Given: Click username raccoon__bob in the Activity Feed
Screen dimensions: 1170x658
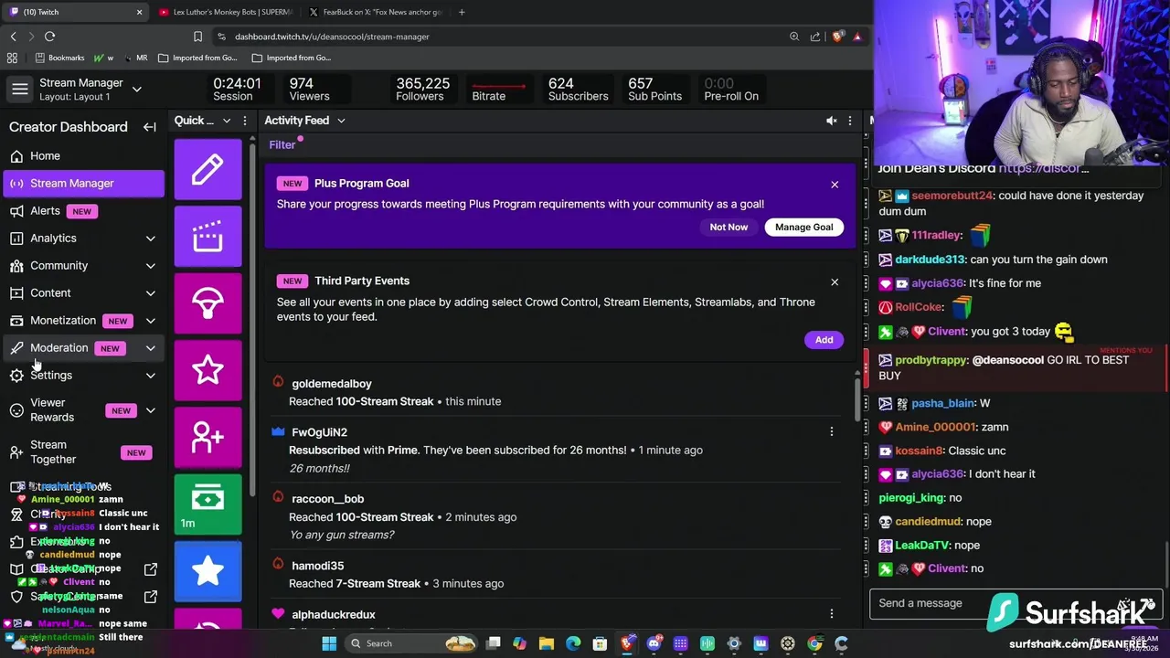Looking at the screenshot, I should click(327, 499).
